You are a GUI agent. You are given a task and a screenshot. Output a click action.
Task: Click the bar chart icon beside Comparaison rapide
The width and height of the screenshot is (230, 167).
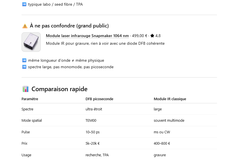(25, 89)
